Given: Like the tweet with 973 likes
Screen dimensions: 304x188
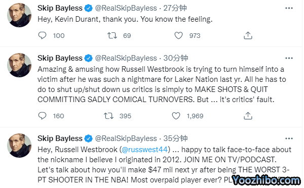Looking at the screenshot, I should 178,35.
